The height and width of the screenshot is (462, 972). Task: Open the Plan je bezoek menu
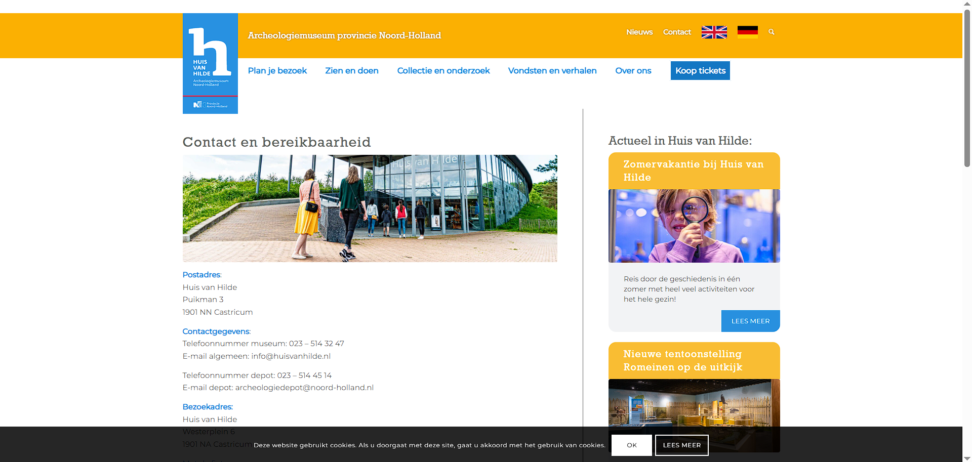point(277,71)
